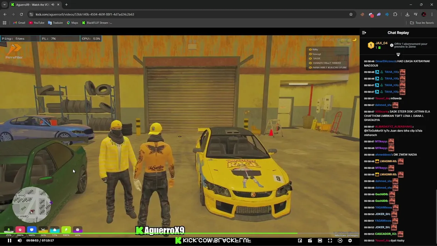This screenshot has width=437, height=246.
Task: Click the purple status icon in HUD
Action: click(77, 230)
